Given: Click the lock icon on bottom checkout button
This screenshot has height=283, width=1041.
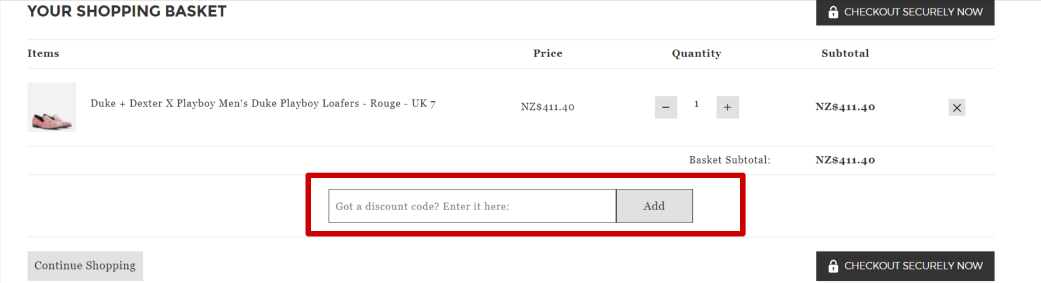Looking at the screenshot, I should click(x=833, y=266).
